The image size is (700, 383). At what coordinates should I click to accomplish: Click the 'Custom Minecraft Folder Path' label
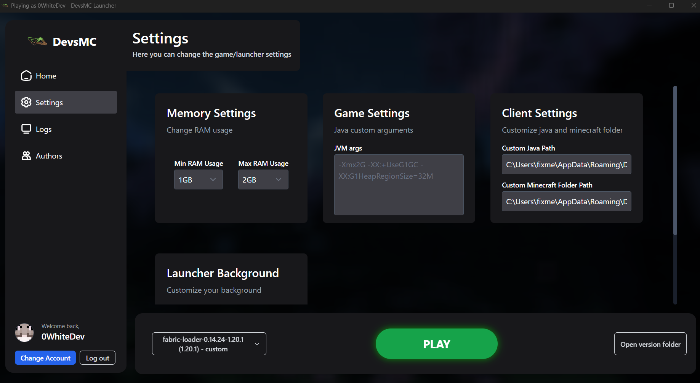[x=547, y=185]
